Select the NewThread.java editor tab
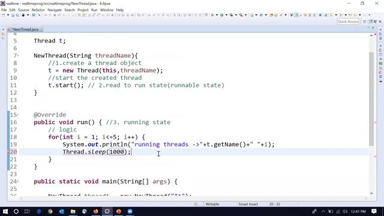Viewport: 384px width, 216px height. [x=25, y=29]
